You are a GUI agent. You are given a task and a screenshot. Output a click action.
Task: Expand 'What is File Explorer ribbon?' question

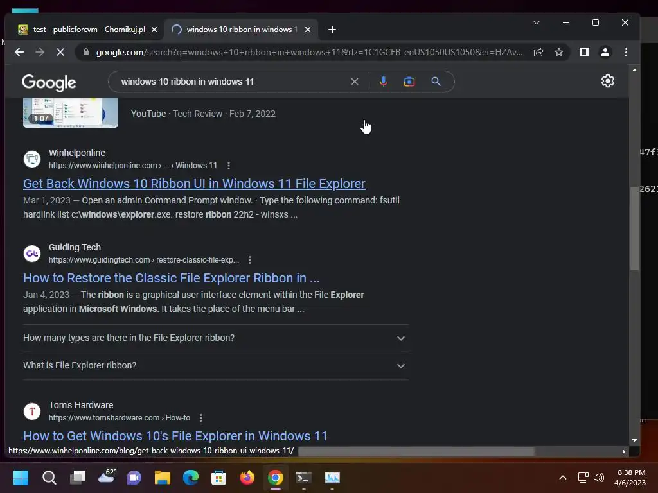216,365
